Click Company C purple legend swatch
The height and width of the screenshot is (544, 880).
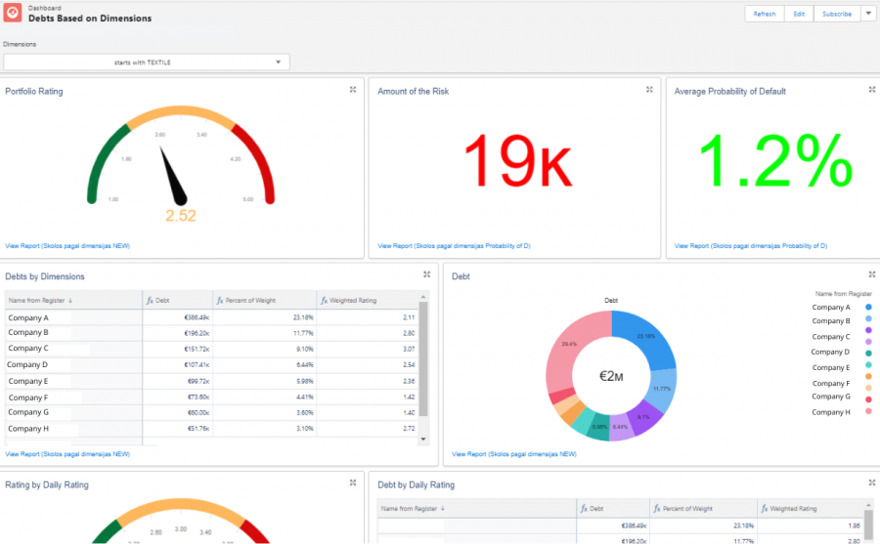(x=868, y=330)
